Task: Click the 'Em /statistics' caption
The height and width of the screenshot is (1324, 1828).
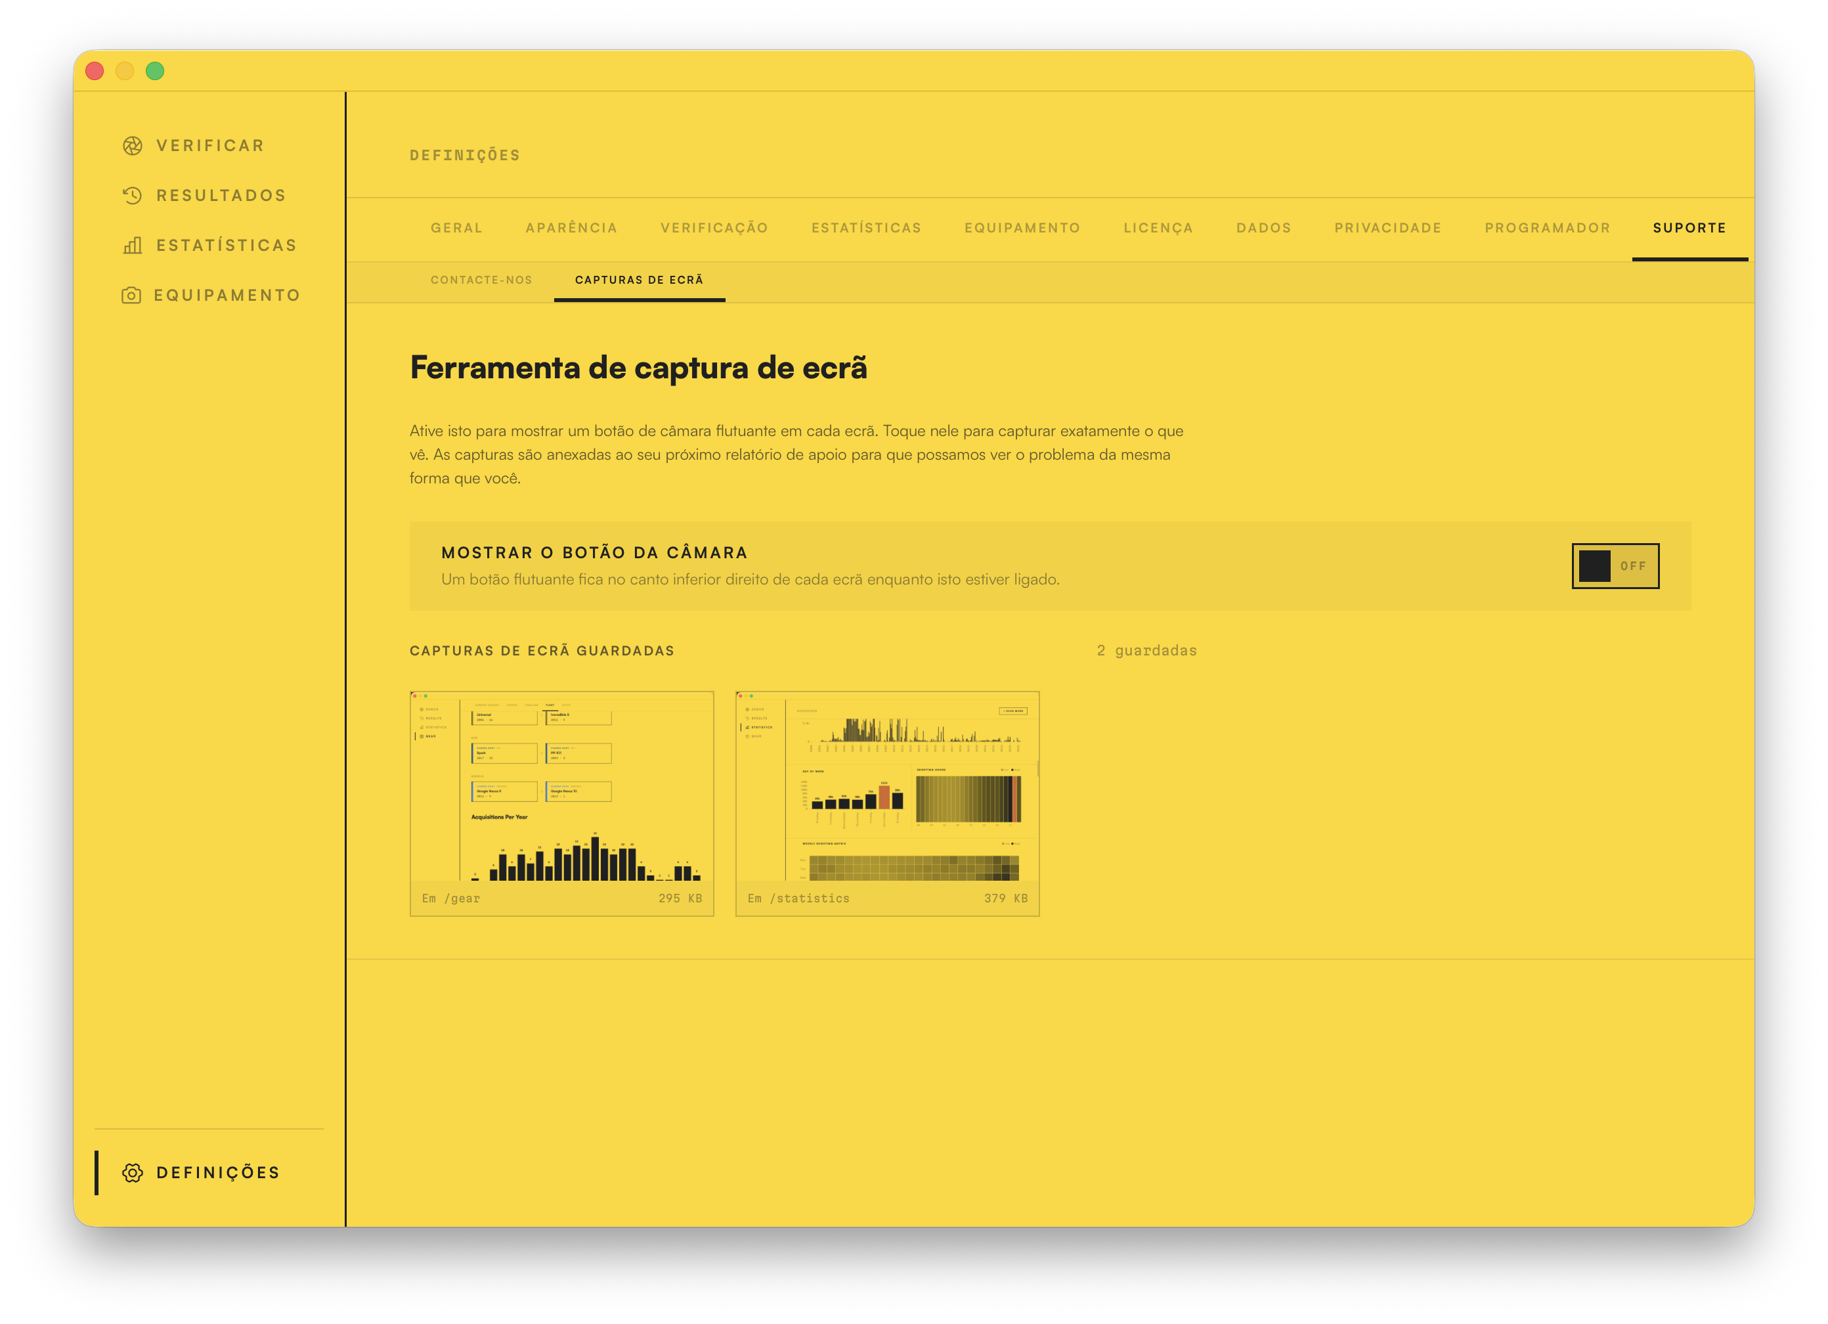Action: (798, 898)
